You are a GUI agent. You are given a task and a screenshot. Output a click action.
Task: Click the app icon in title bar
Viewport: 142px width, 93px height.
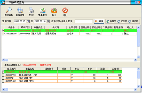coord(3,2)
